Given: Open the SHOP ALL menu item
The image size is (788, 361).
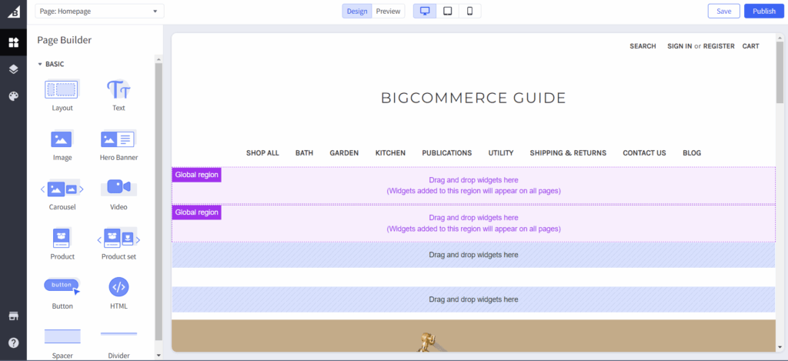Looking at the screenshot, I should [262, 153].
